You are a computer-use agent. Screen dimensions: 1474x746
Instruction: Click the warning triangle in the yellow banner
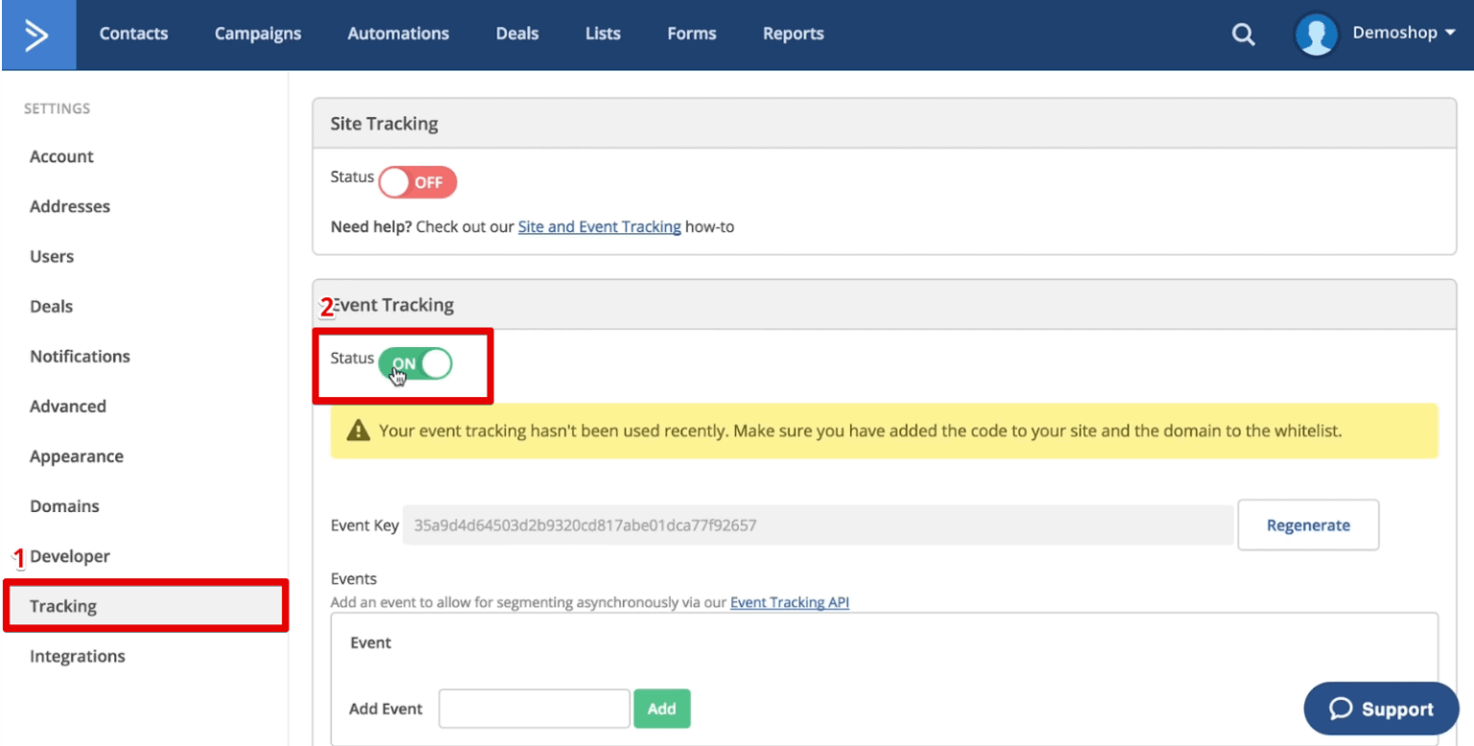pos(358,431)
